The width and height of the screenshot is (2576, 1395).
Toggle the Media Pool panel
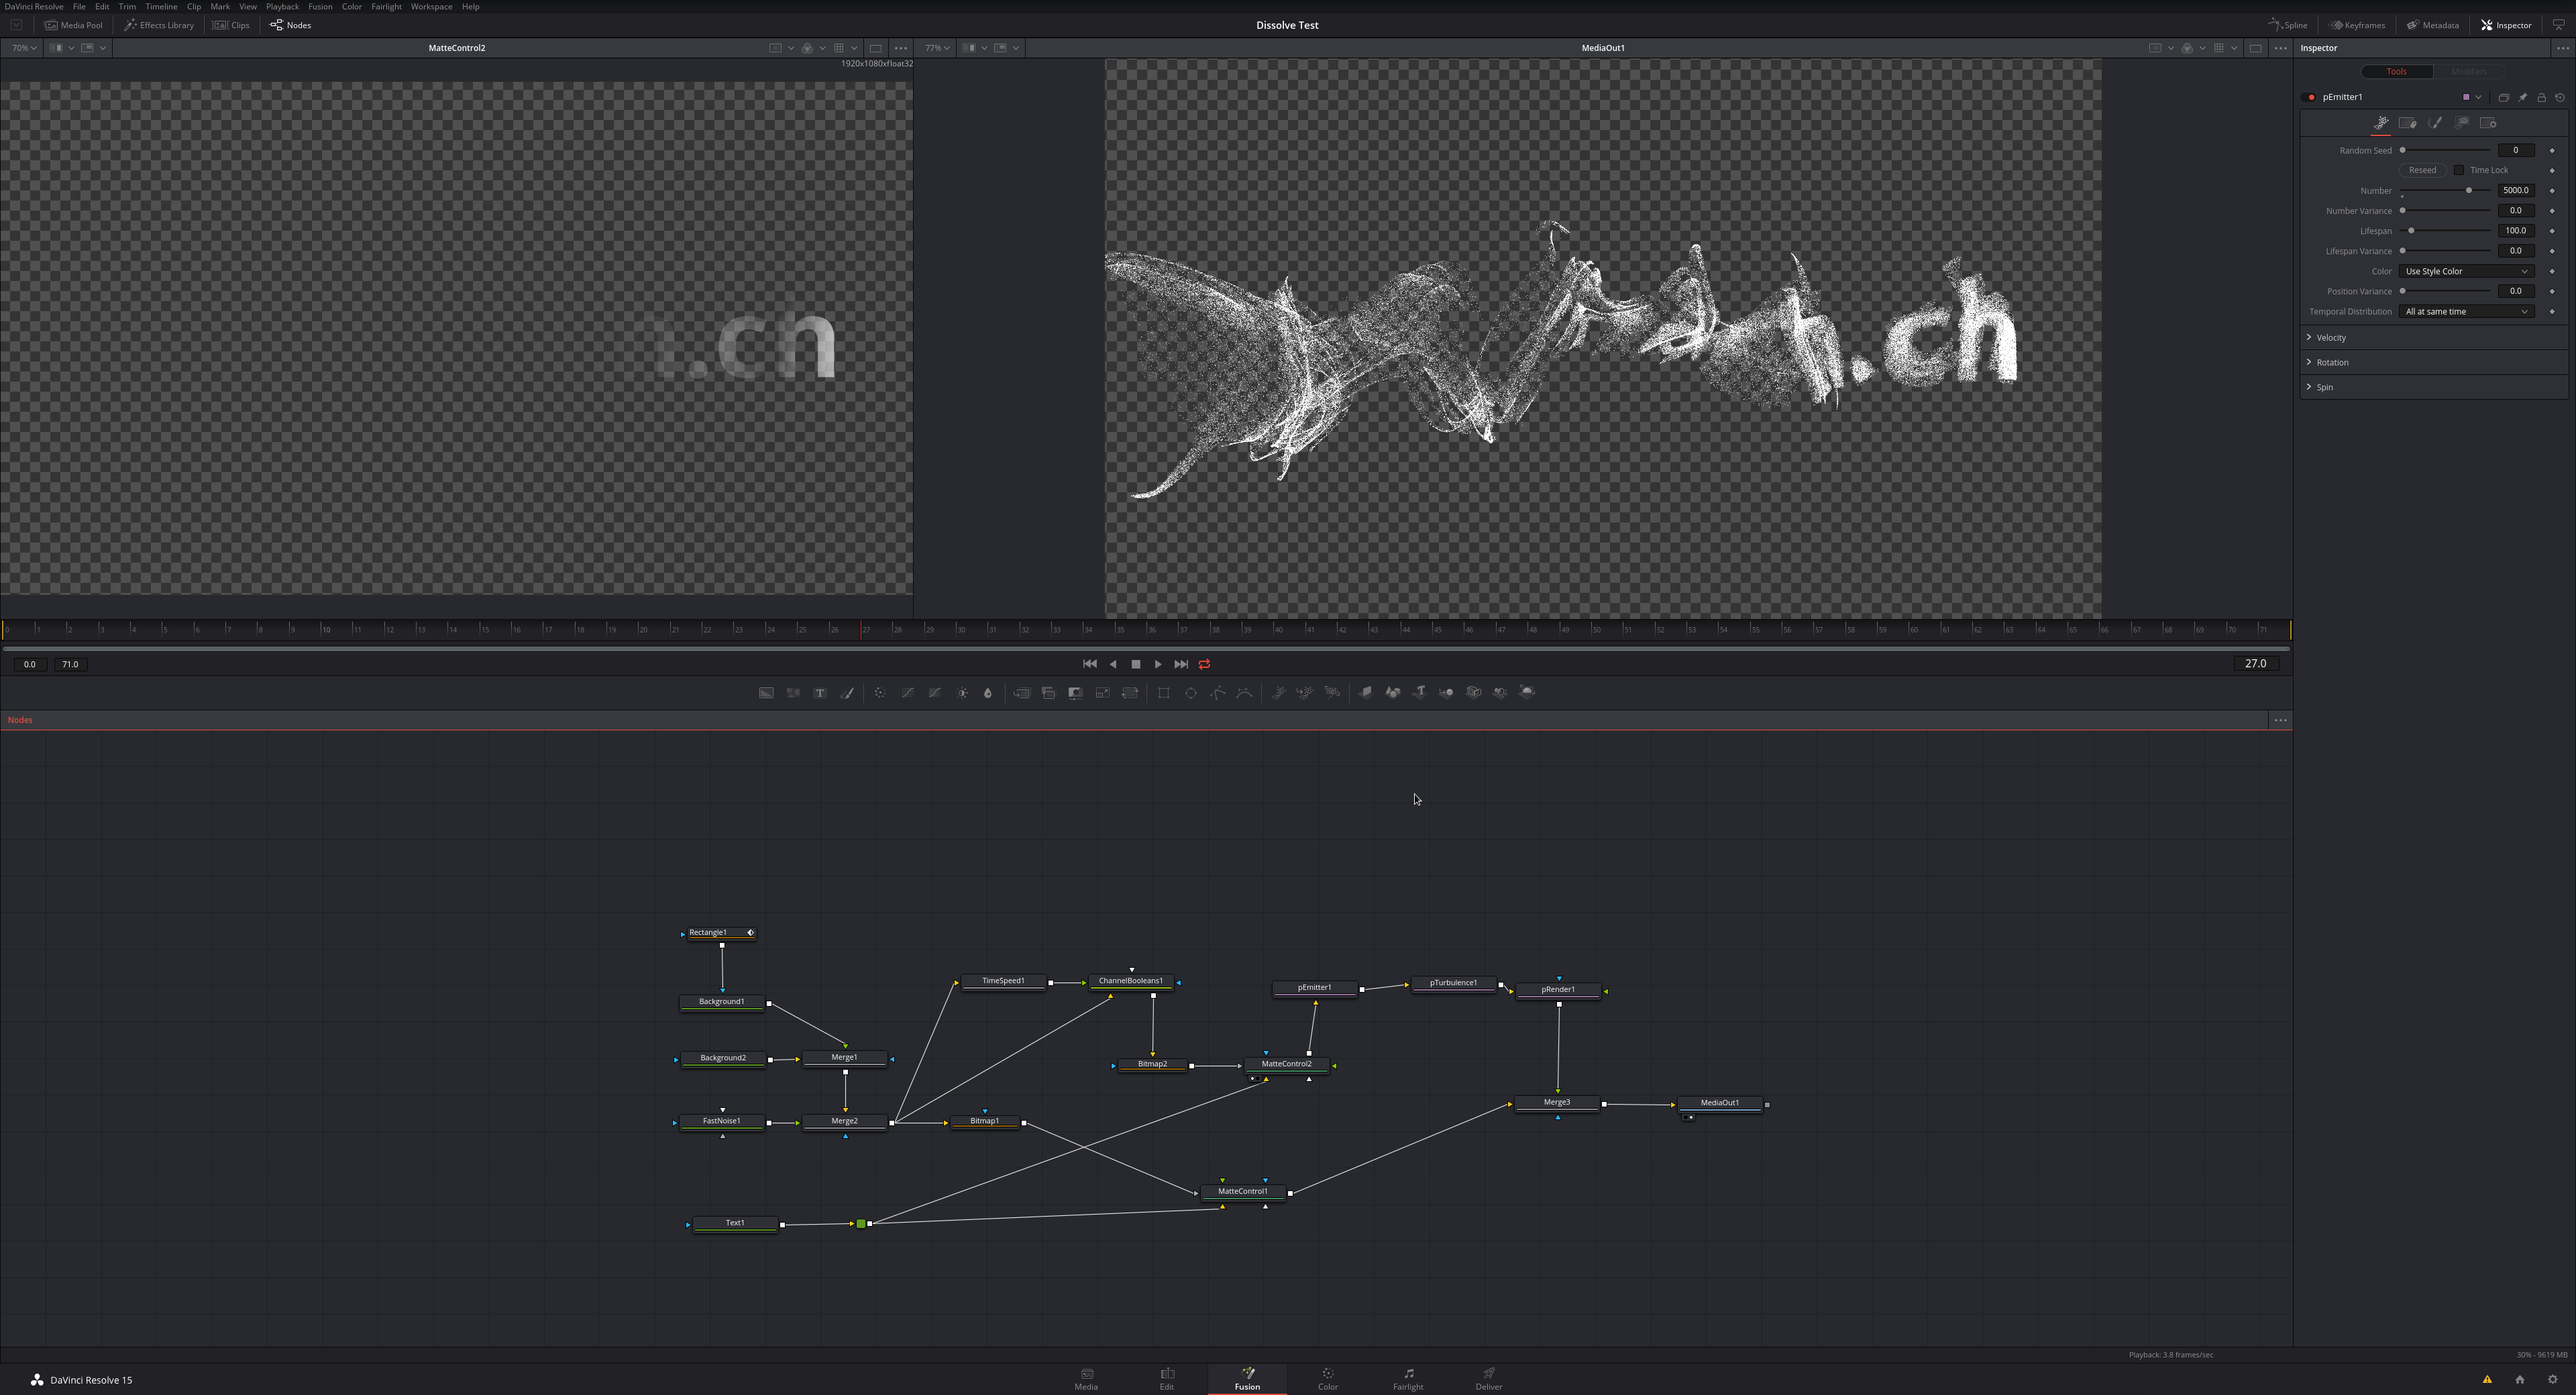(74, 25)
